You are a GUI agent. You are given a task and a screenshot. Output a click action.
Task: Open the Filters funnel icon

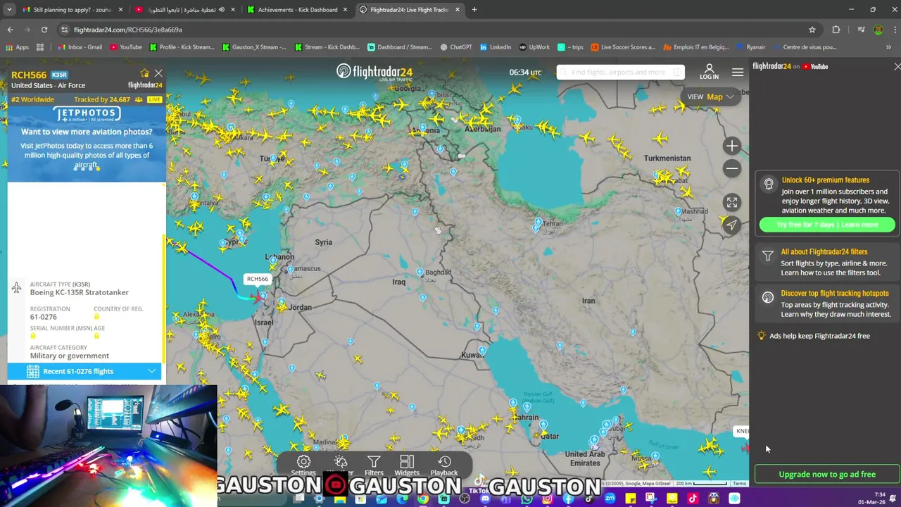pyautogui.click(x=374, y=462)
